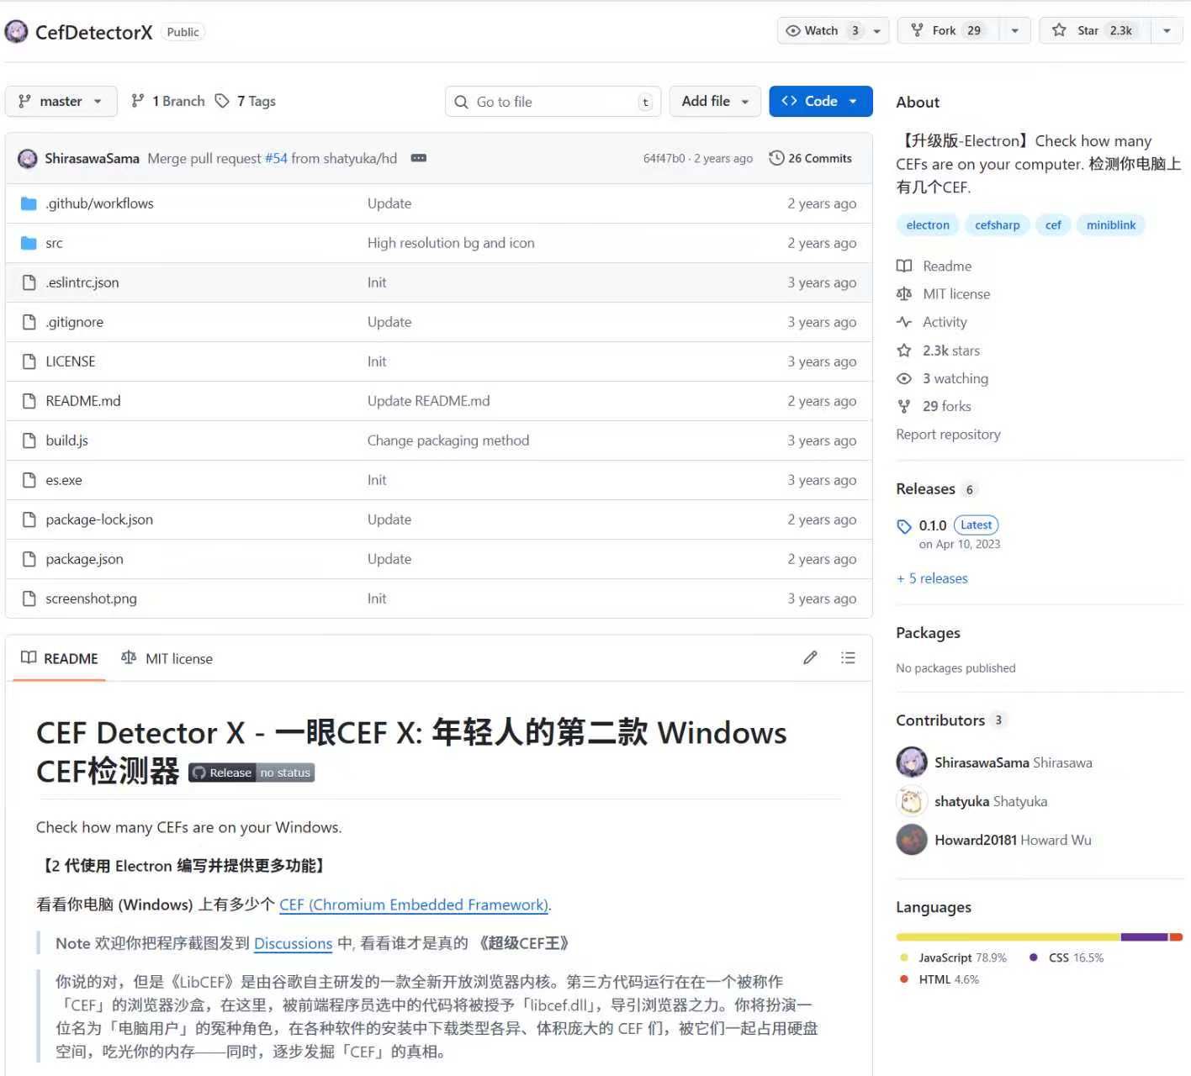Image resolution: width=1191 pixels, height=1076 pixels.
Task: Open the green Code dropdown button
Action: (821, 101)
